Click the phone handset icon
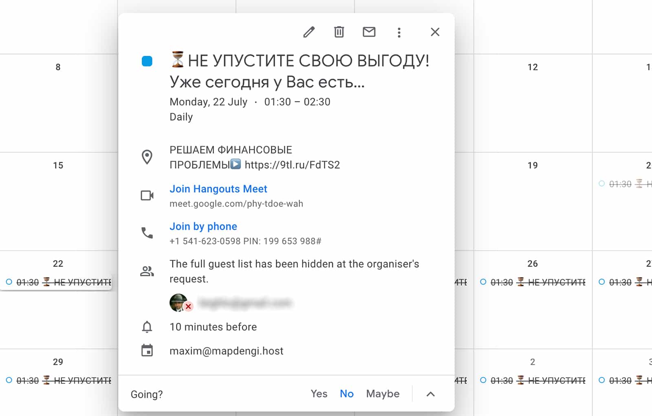Viewport: 652px width, 416px height. [147, 233]
